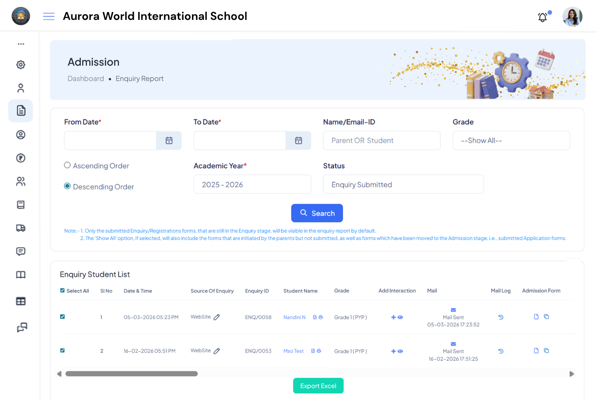Open the Grade Show All dropdown
The width and height of the screenshot is (597, 401).
pyautogui.click(x=511, y=140)
